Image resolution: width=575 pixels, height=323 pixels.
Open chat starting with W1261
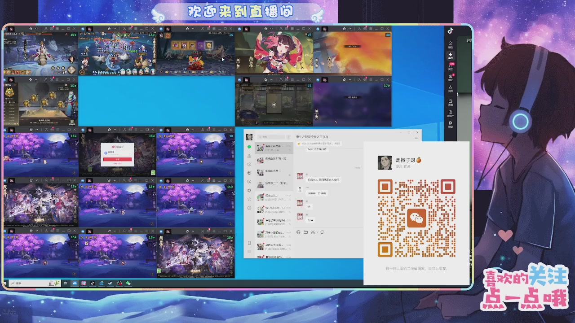coord(274,209)
